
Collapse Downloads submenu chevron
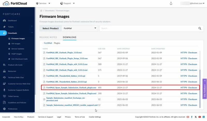[32, 33]
